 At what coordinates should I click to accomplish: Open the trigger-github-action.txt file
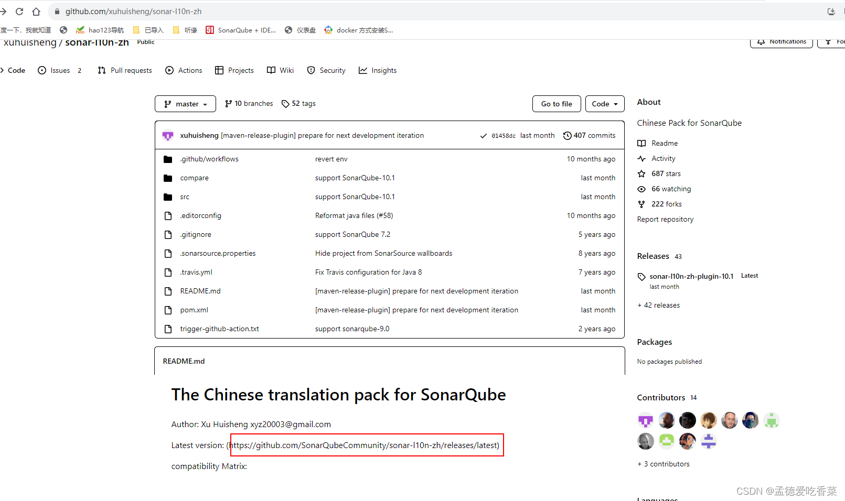(219, 329)
